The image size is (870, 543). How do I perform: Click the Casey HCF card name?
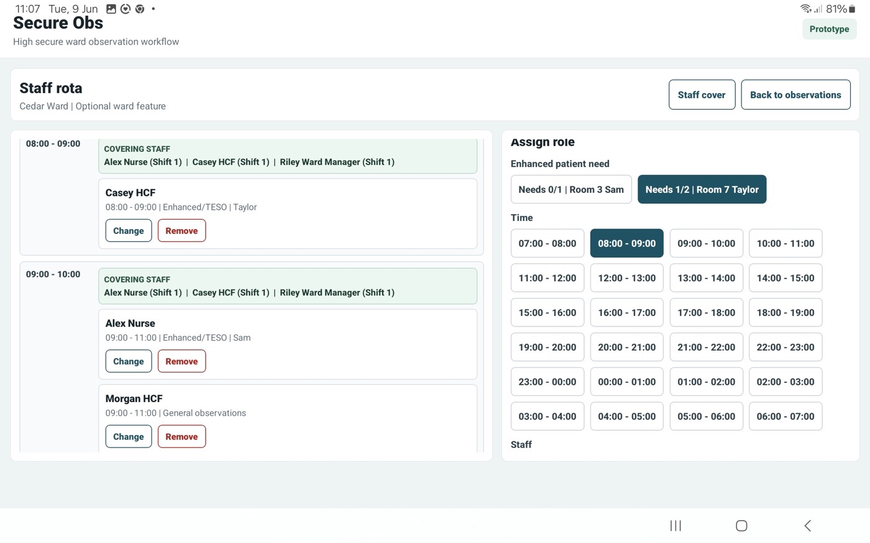point(130,193)
